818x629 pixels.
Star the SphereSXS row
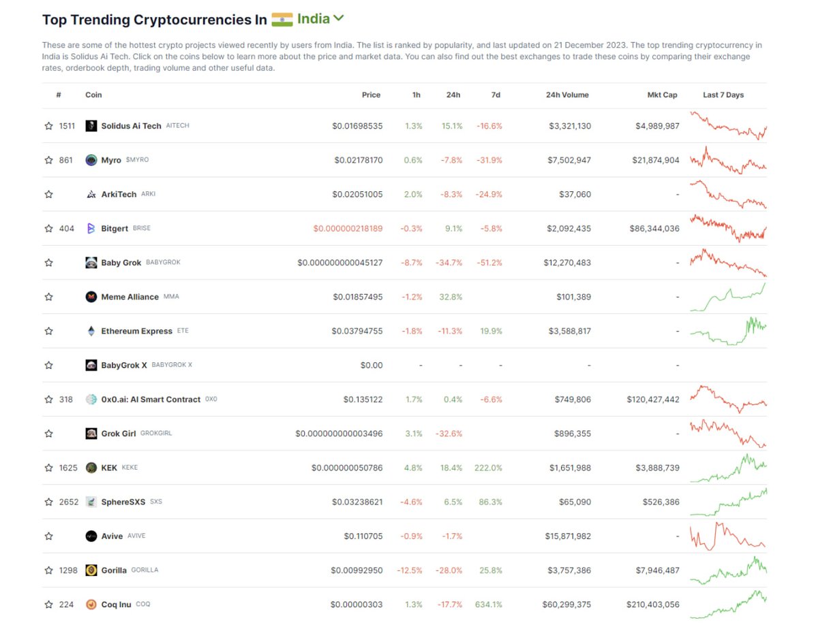48,502
